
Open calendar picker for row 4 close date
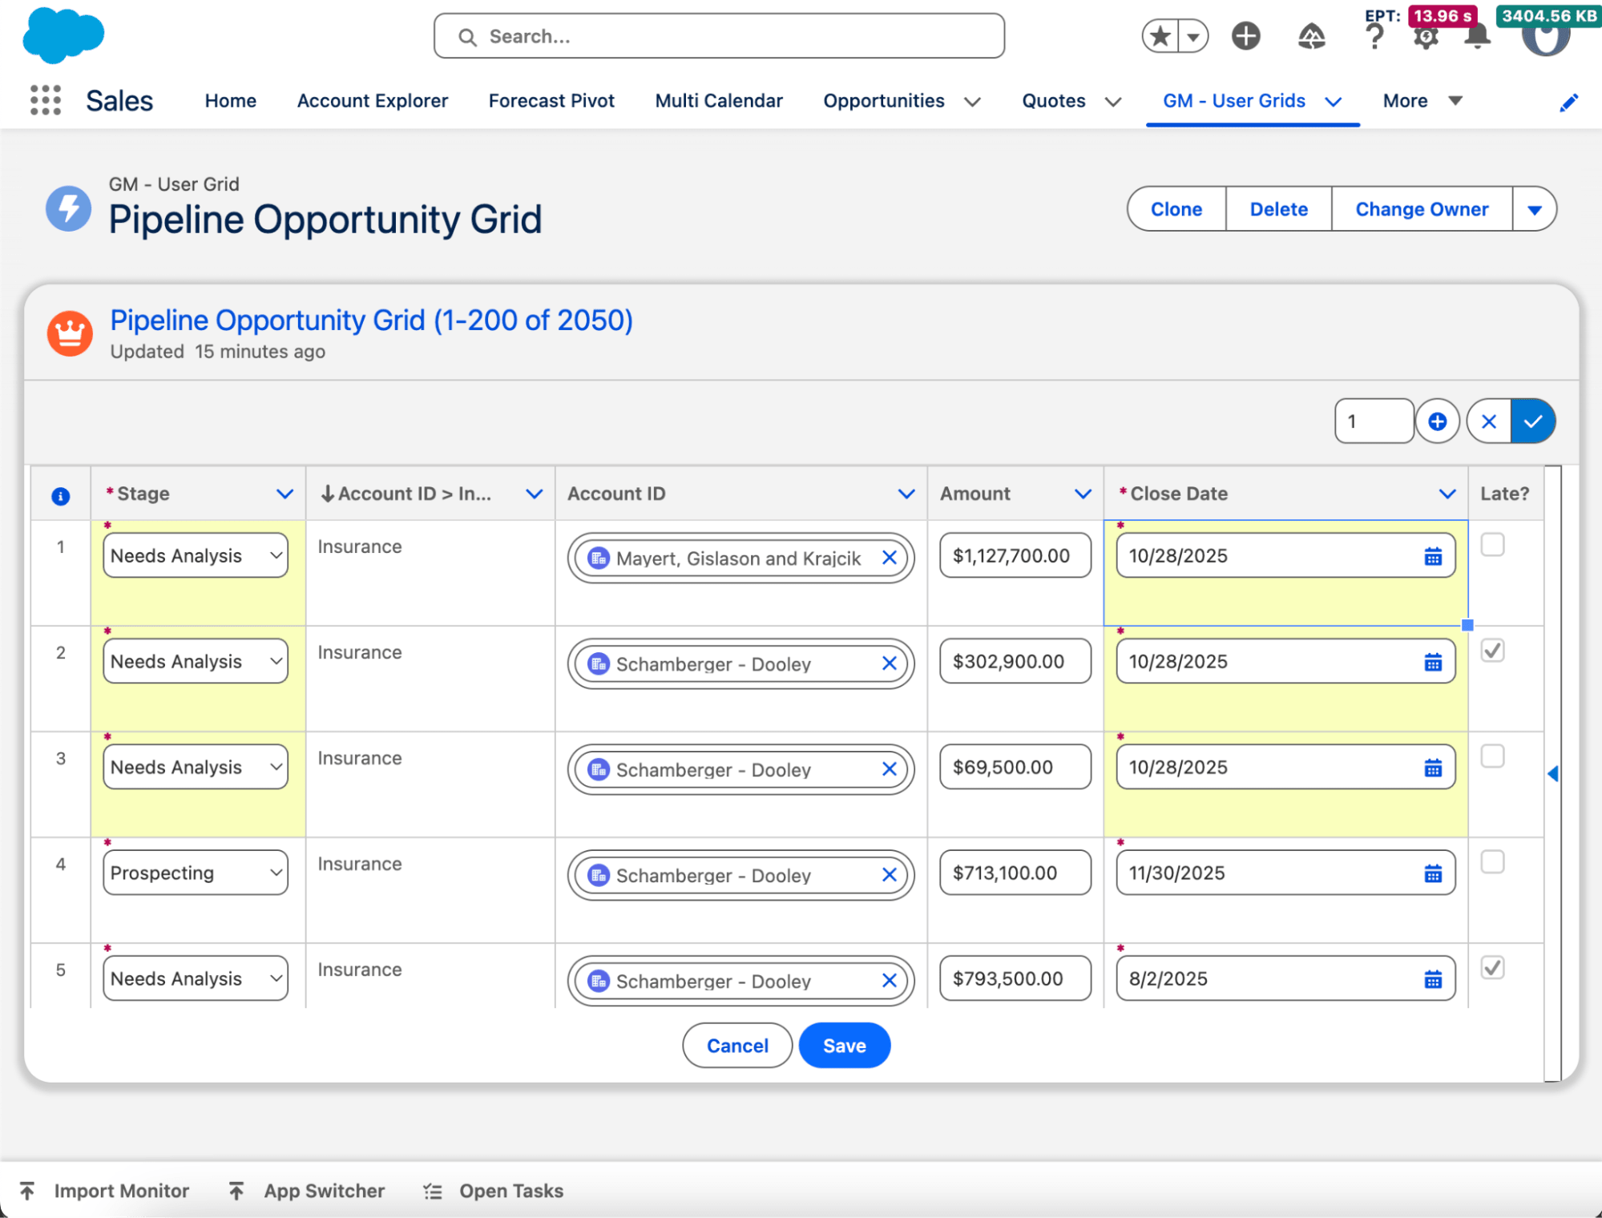[x=1433, y=873]
